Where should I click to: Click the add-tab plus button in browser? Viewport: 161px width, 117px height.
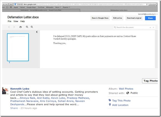(x=10, y=5)
